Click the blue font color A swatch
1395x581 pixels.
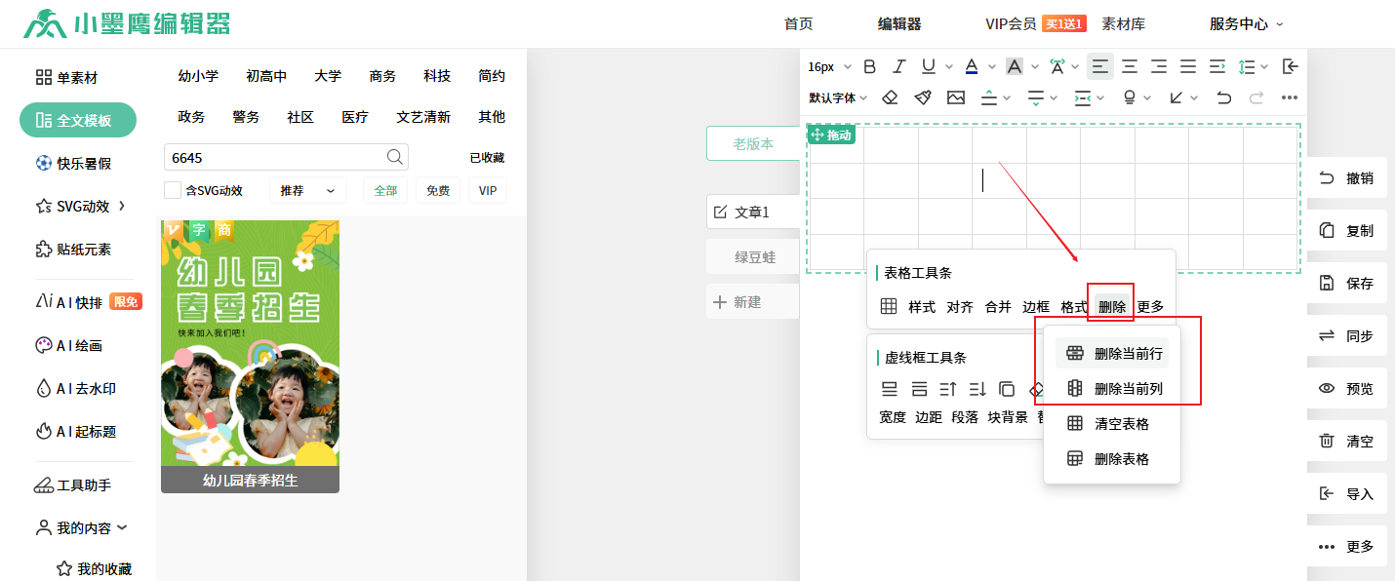coord(972,66)
